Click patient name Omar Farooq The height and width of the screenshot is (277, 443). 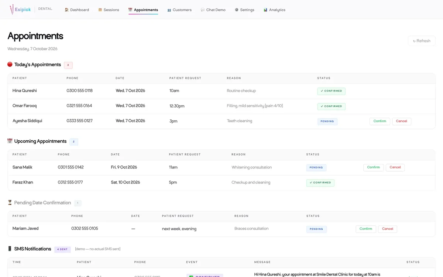coord(24,106)
